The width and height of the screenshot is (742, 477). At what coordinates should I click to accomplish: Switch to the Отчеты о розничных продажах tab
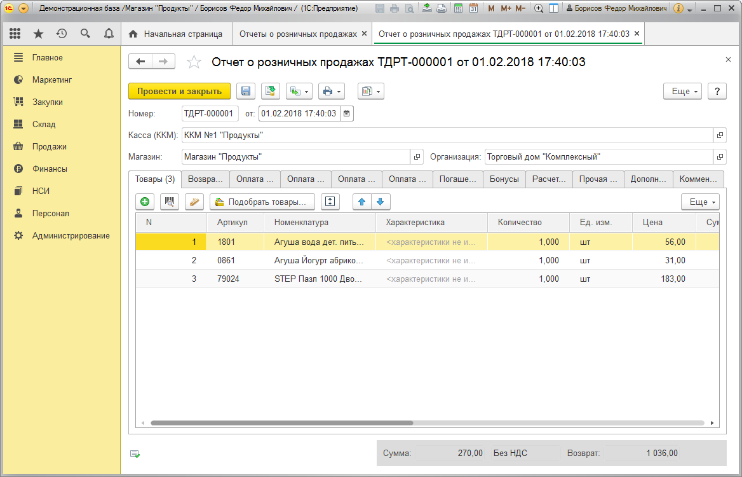(x=298, y=34)
